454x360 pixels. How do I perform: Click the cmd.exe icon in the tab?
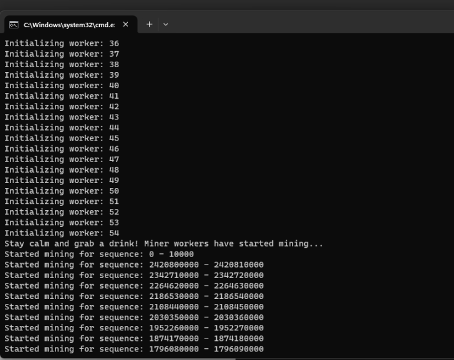tap(14, 25)
